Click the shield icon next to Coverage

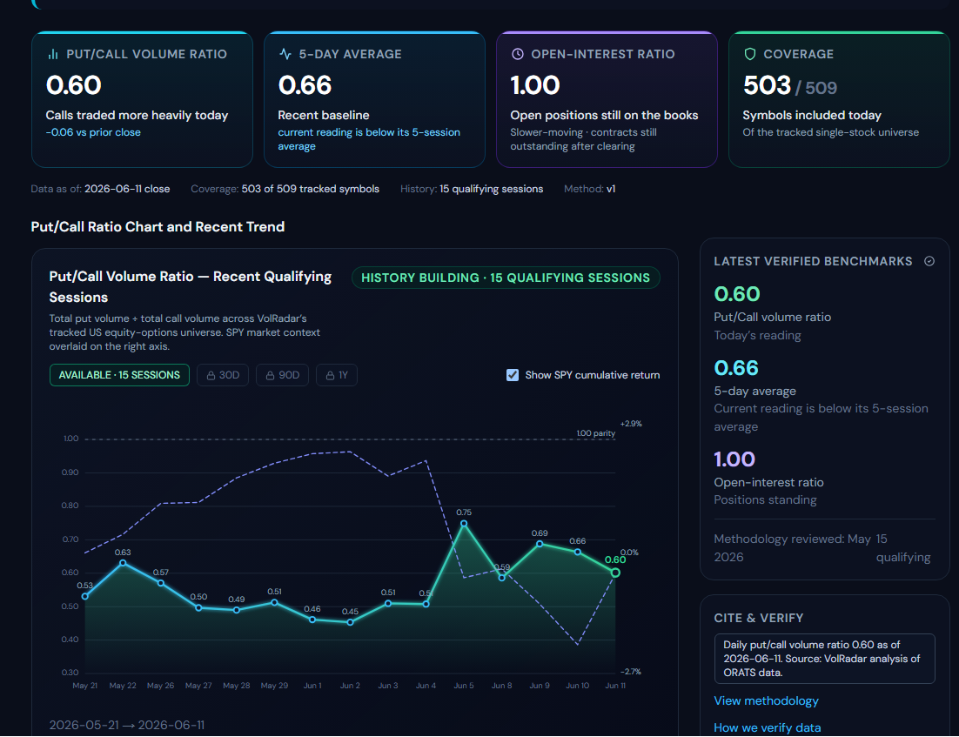(x=750, y=54)
